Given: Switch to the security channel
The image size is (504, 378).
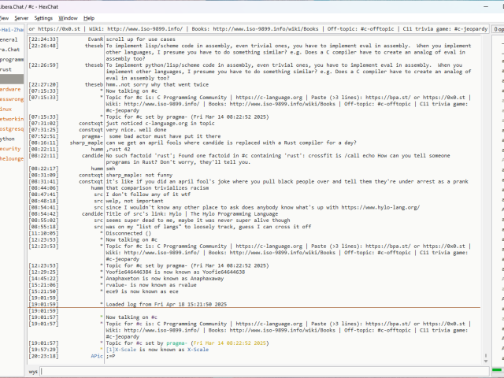Looking at the screenshot, I should pyautogui.click(x=10, y=148).
